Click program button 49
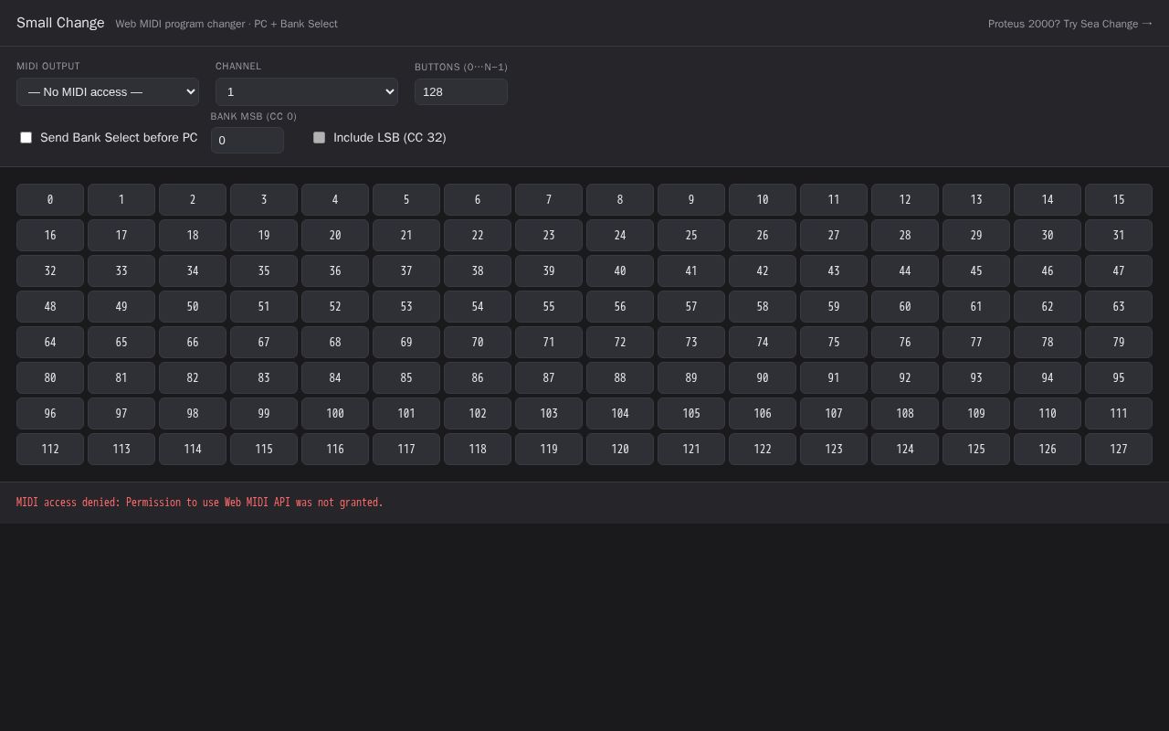This screenshot has height=731, width=1169. [x=121, y=306]
